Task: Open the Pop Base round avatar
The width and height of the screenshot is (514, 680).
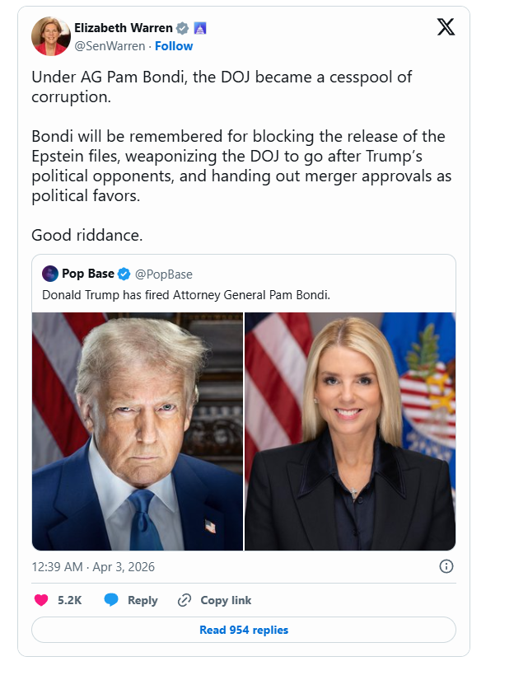Action: [x=49, y=274]
